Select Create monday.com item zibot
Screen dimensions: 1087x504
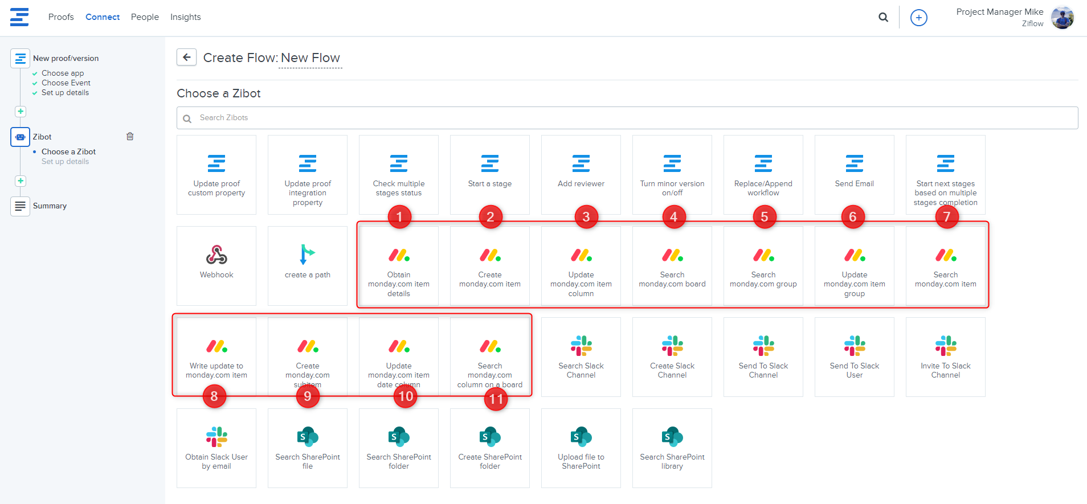point(490,267)
